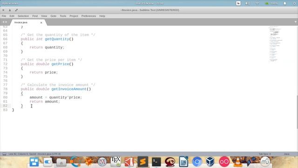Launch the red PDF viewer dock icon
Viewport: 298px width, 168px height.
(129, 162)
